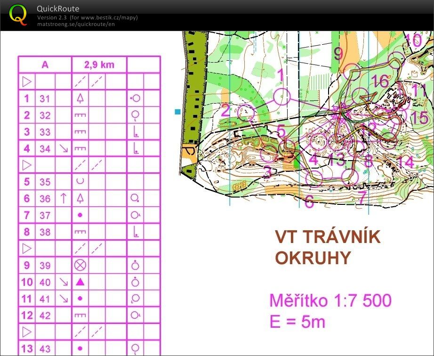Click the start triangle above control 1 row
This screenshot has height=356, width=434.
[x=27, y=81]
